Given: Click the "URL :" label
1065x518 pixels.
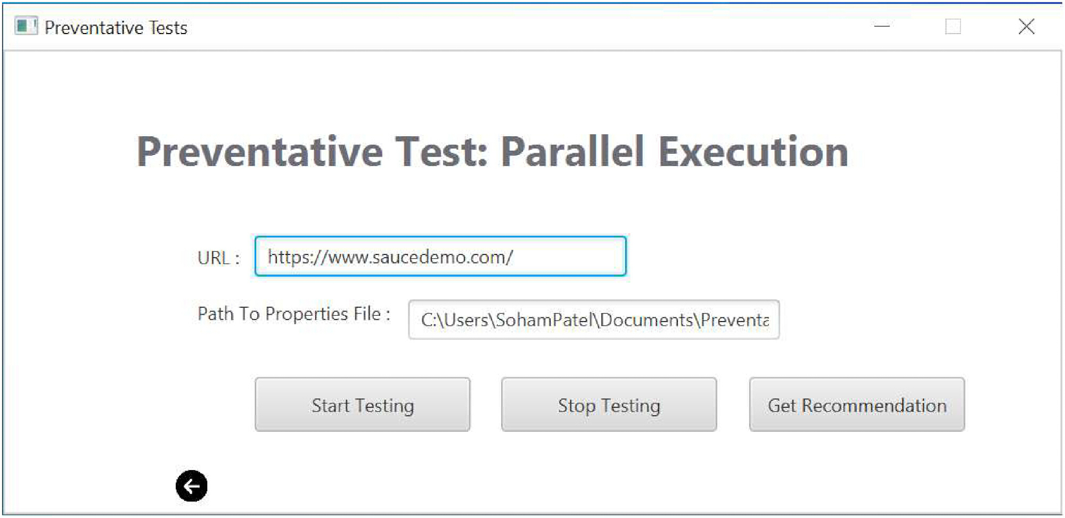Looking at the screenshot, I should coord(219,258).
